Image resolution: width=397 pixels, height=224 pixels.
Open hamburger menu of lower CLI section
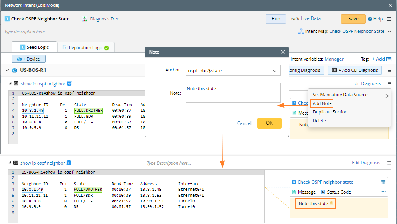389,163
